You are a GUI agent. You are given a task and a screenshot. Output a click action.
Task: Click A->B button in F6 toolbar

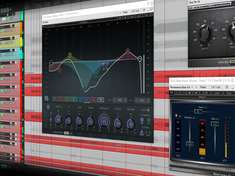point(131,17)
